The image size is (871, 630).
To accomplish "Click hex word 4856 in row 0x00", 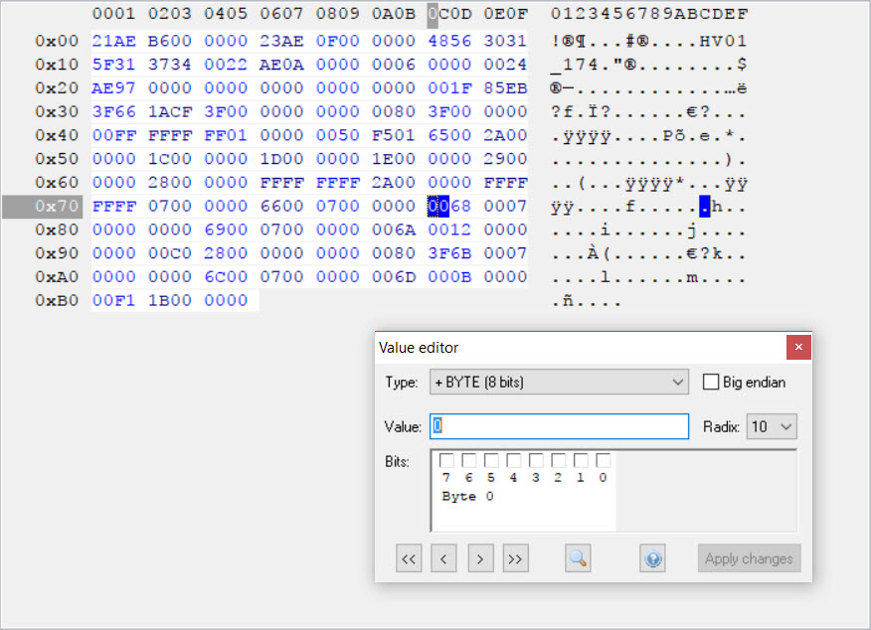I will [448, 41].
